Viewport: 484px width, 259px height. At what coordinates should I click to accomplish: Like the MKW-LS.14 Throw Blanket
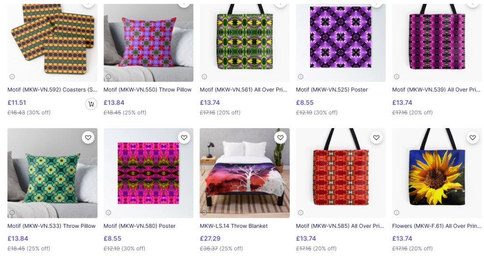click(x=280, y=138)
